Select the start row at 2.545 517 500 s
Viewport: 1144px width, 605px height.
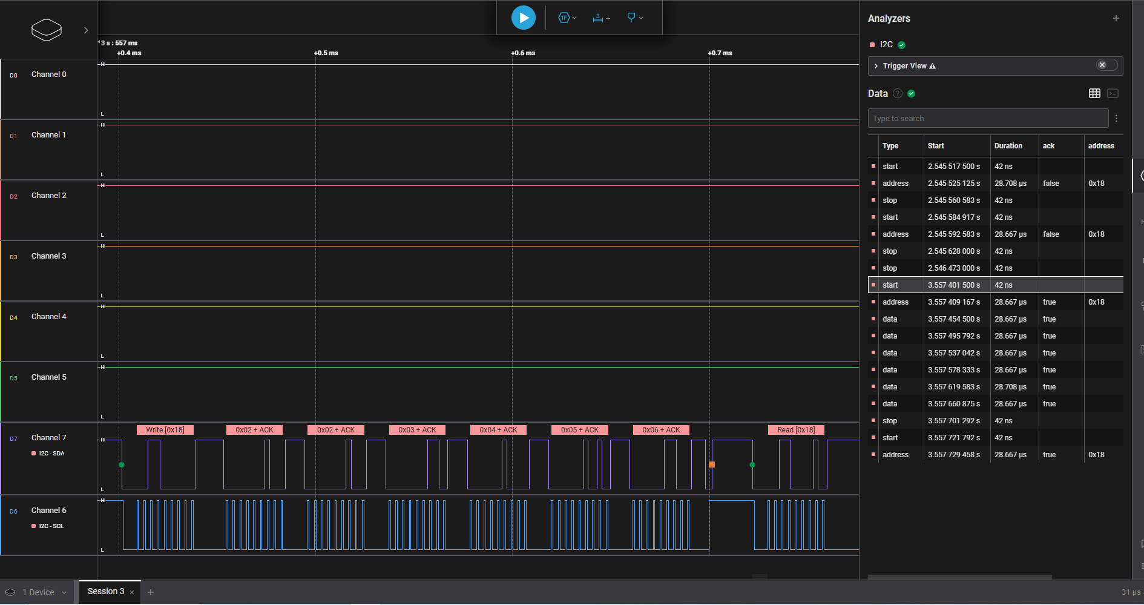[995, 166]
